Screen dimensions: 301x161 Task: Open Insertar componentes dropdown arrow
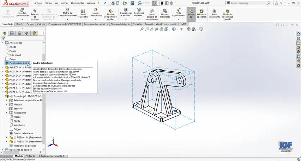click(x=22, y=19)
